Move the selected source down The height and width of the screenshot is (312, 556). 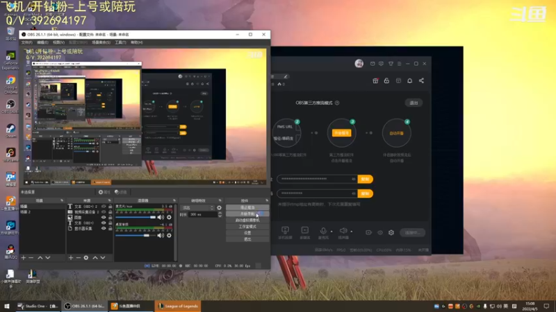coord(103,258)
